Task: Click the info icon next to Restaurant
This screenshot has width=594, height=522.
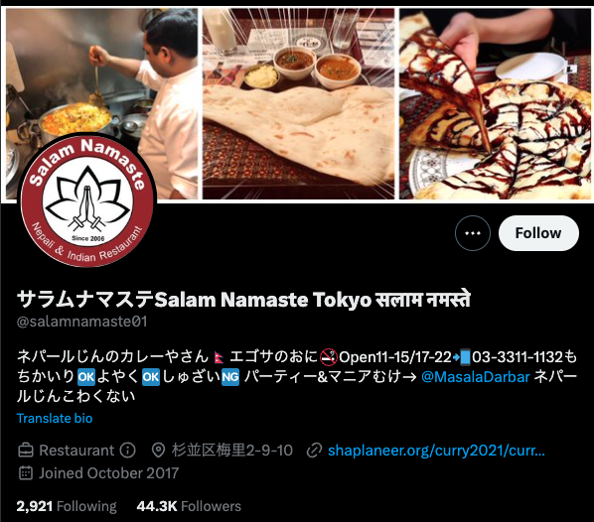Action: click(x=128, y=451)
